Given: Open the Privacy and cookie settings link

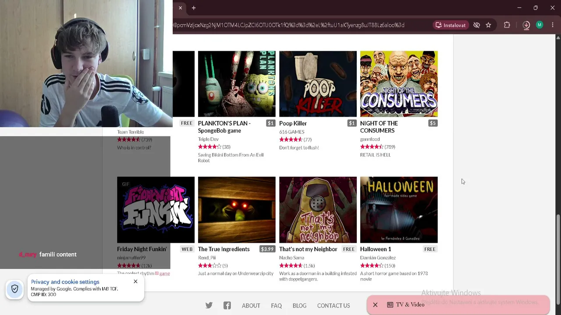Looking at the screenshot, I should click(65, 282).
